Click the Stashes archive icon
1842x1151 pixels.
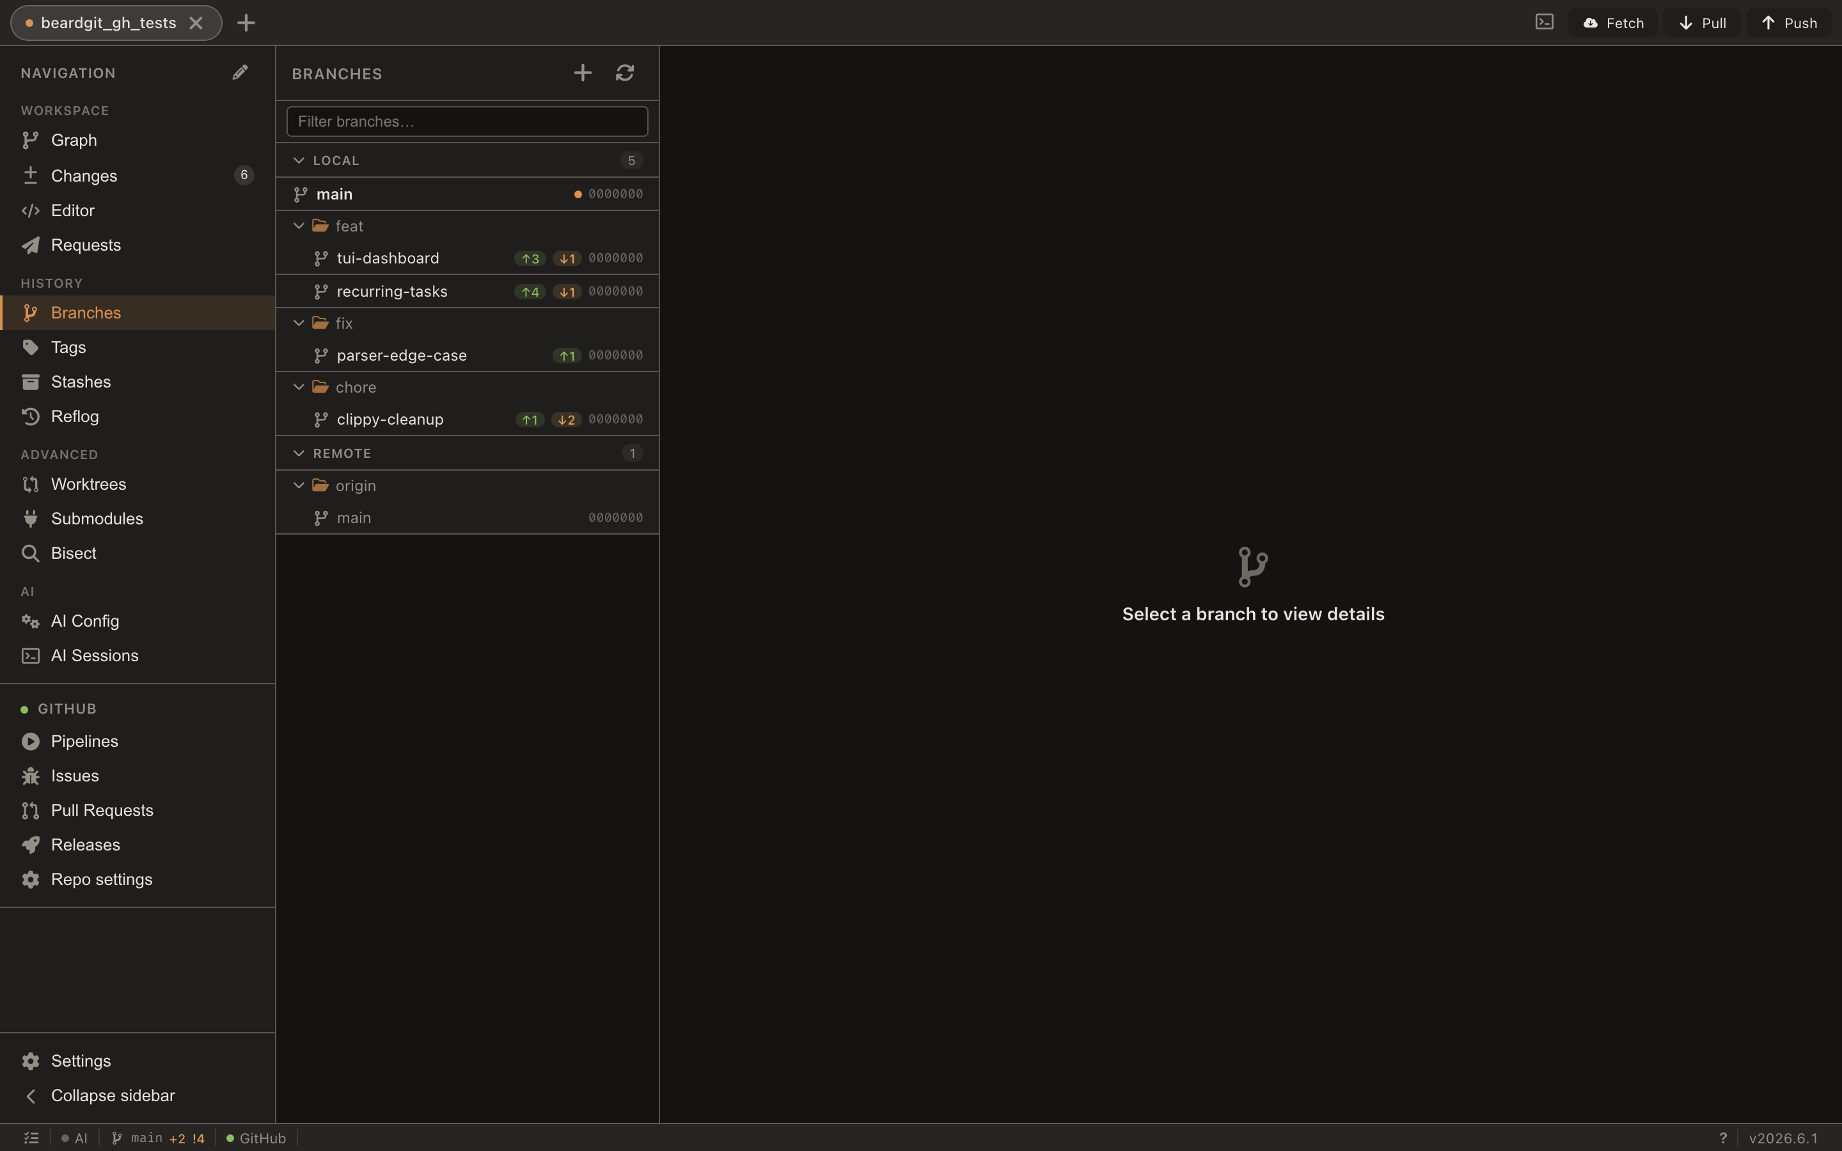tap(31, 381)
